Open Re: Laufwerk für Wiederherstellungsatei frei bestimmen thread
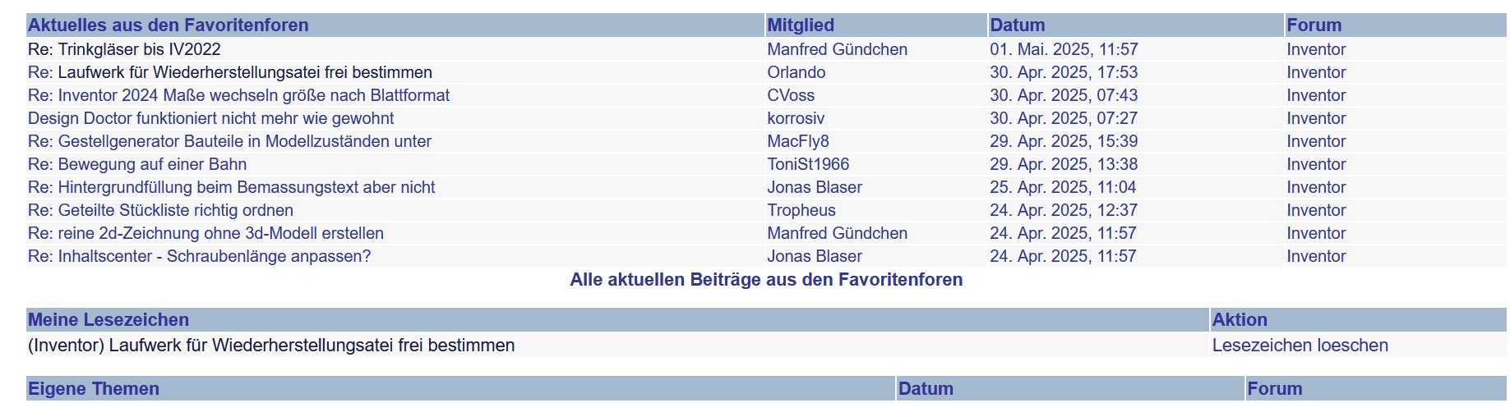 tap(230, 72)
